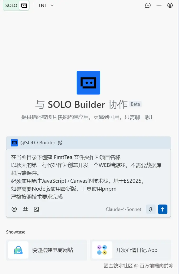Insert a mention with the @ icon

[14, 209]
